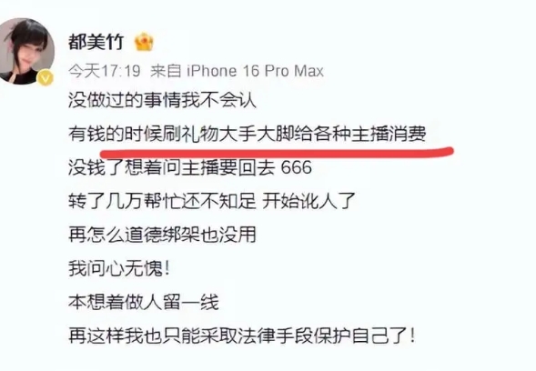This screenshot has width=536, height=371.
Task: Click the phrase 开始讹人了
Action: pyautogui.click(x=308, y=201)
